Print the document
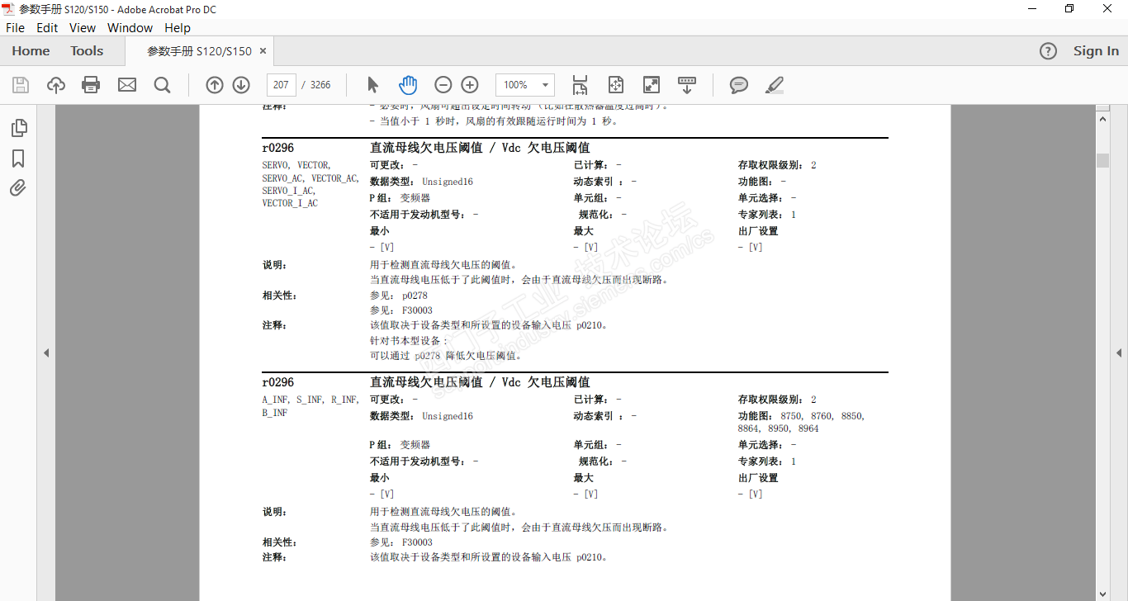This screenshot has height=601, width=1128. point(91,85)
